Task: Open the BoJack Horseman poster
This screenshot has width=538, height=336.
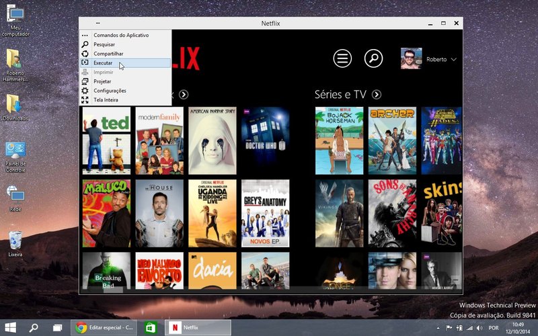Action: (x=340, y=140)
